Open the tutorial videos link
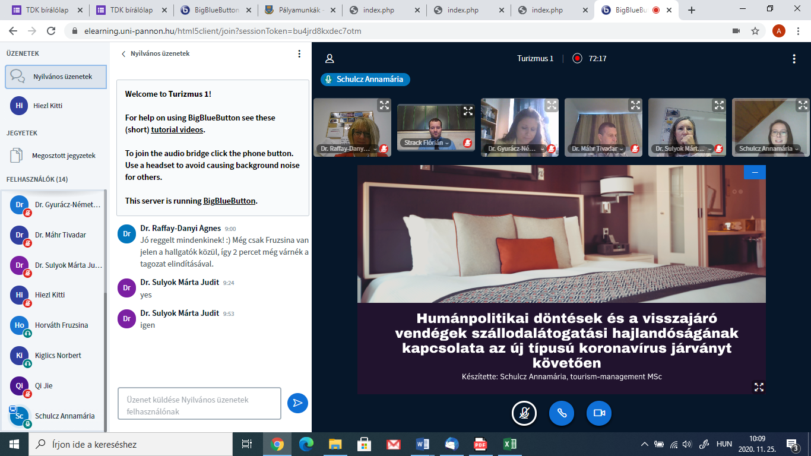 pyautogui.click(x=177, y=129)
